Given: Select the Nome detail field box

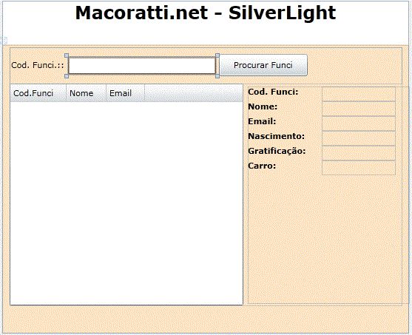Looking at the screenshot, I should (359, 109).
